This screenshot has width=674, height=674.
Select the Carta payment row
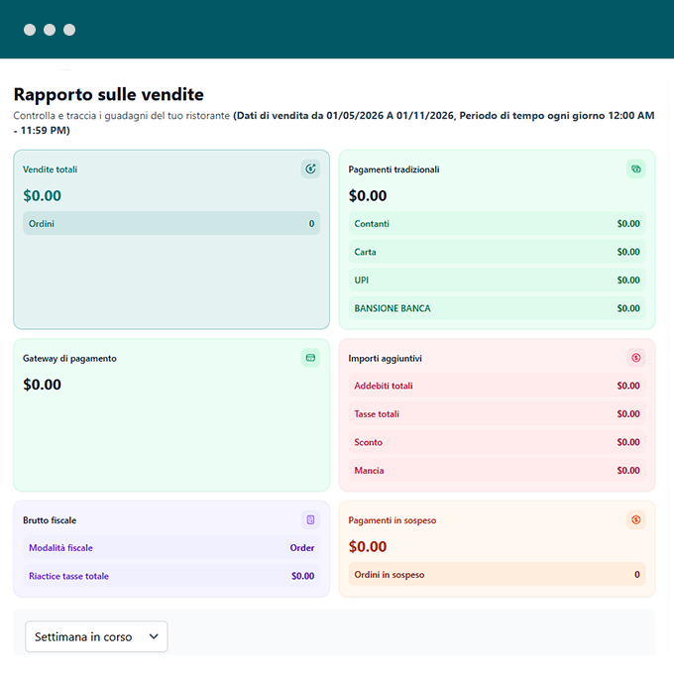pyautogui.click(x=497, y=252)
